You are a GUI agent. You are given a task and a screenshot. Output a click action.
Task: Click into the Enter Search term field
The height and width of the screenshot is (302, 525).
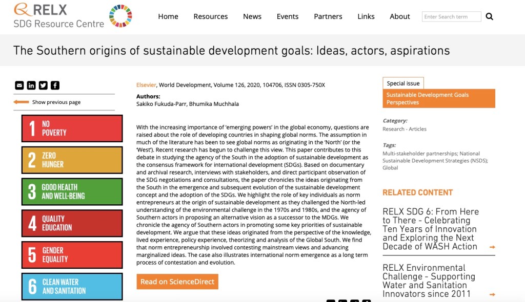451,16
